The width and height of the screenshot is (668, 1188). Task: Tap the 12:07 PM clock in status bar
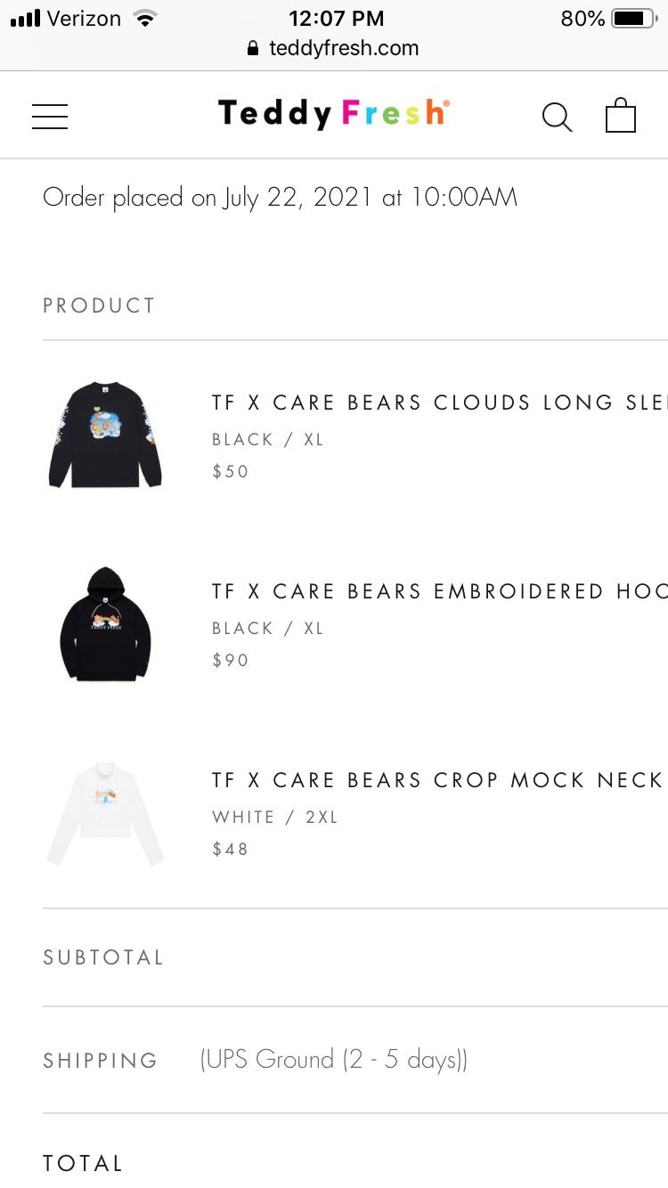point(336,19)
